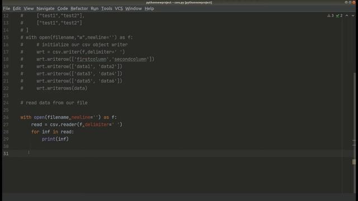The image size is (358, 201).
Task: Click 'wrt.writerows(data)' commented line
Action: click(x=62, y=88)
